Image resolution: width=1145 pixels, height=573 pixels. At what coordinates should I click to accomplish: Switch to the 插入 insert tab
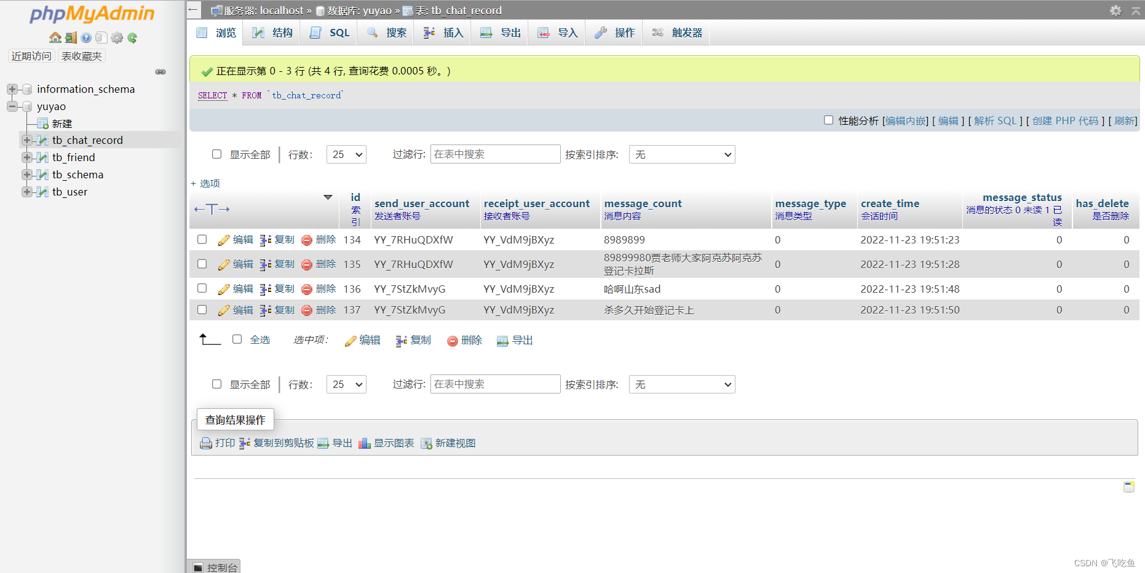pos(443,33)
